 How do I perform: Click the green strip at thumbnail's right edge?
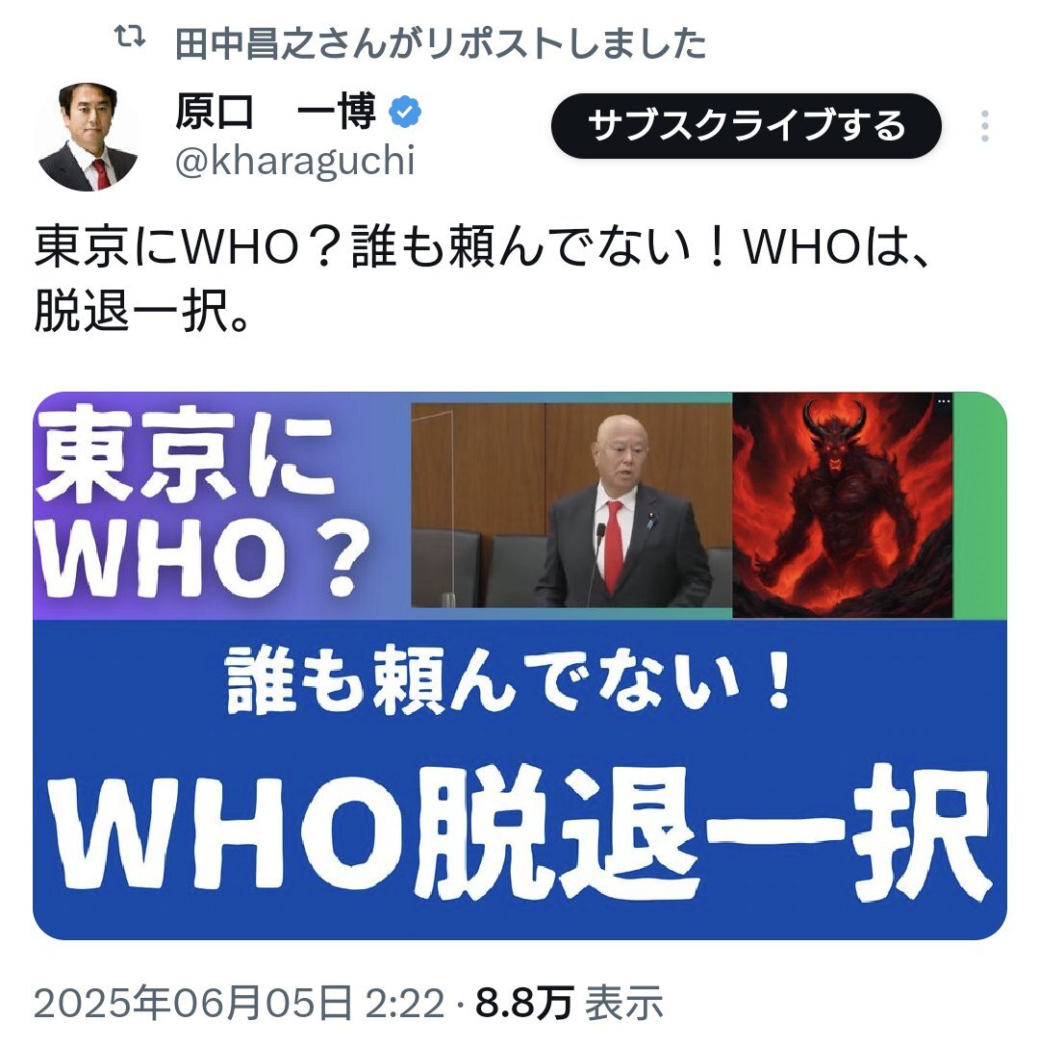click(x=979, y=505)
